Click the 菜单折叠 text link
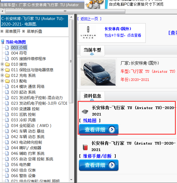Viewport: 177px width, 183px height. click(34, 31)
